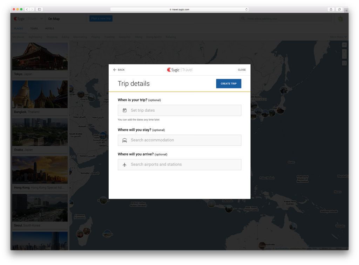Click the Set trip dates field
Viewport: 359px width, 265px height.
179,110
